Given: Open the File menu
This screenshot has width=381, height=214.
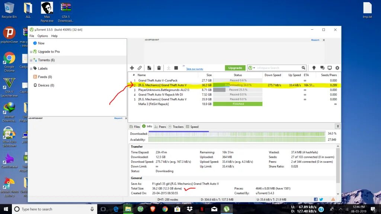Looking at the screenshot, I should coord(32,36).
